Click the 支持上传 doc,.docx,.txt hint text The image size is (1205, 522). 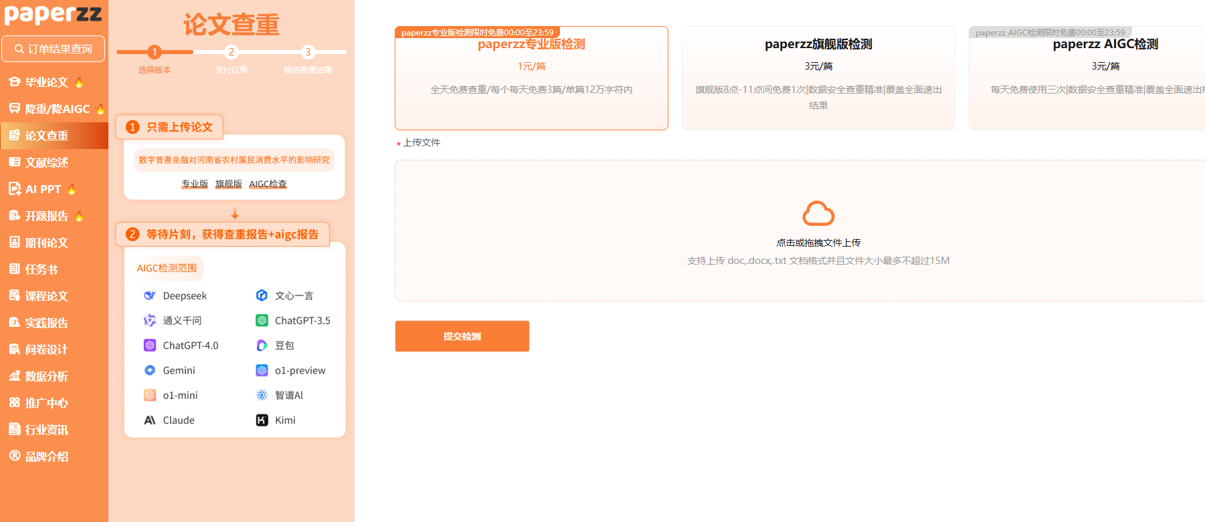point(818,261)
